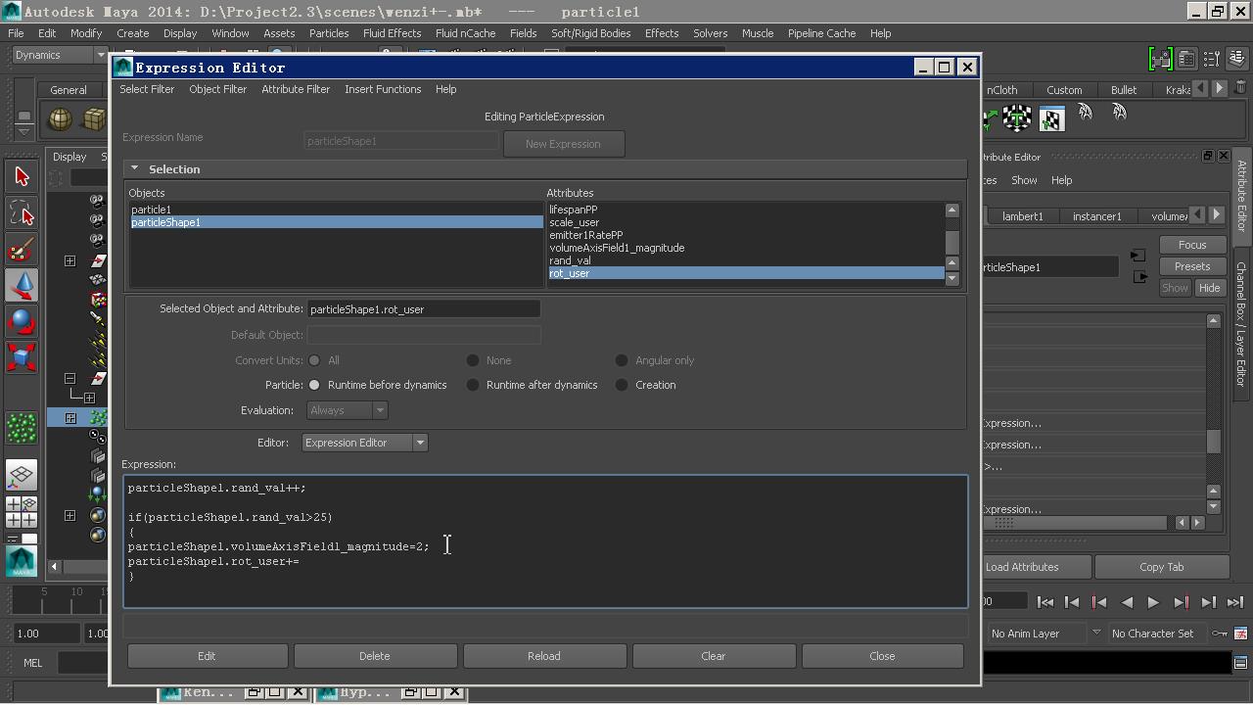This screenshot has width=1253, height=705.
Task: Expand the selected particle node in outliner
Action: click(x=70, y=418)
